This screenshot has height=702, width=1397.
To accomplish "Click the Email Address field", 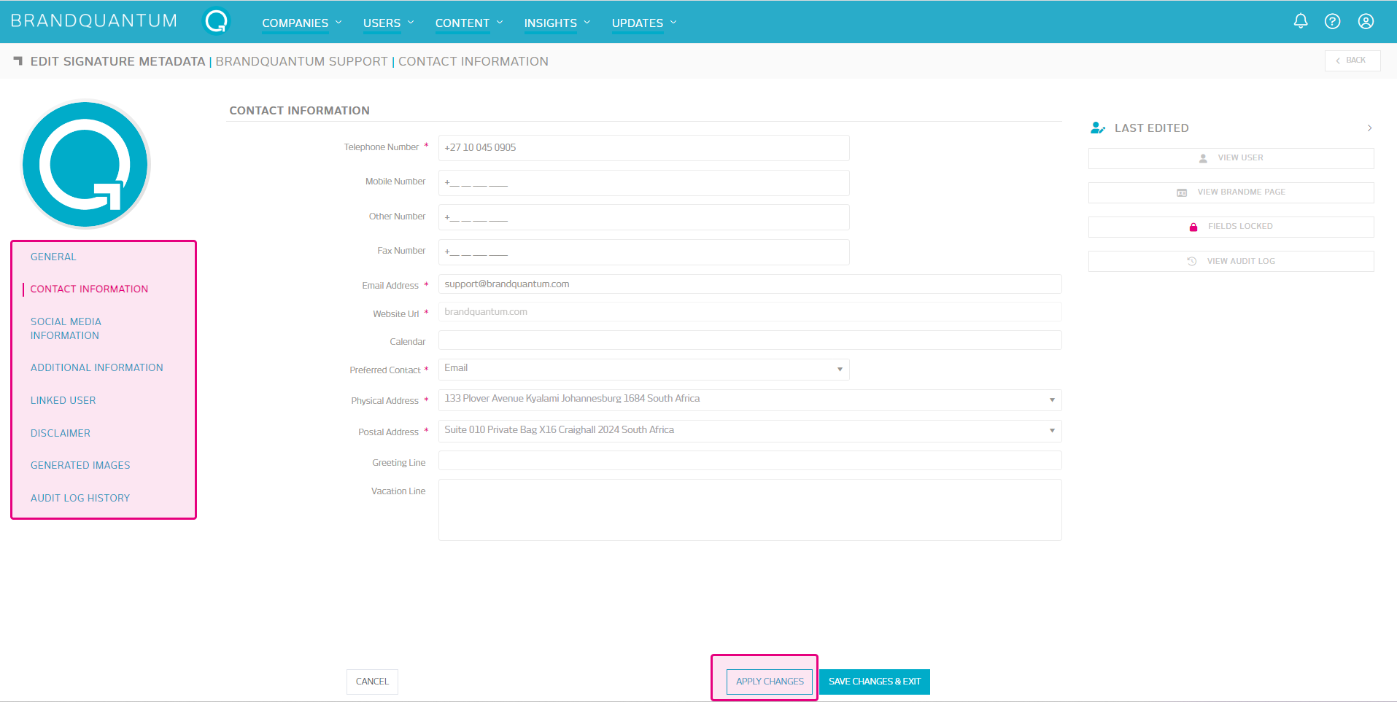I will point(749,284).
